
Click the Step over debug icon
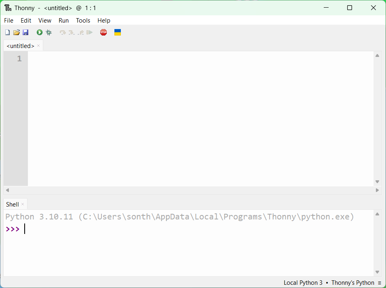tap(63, 32)
